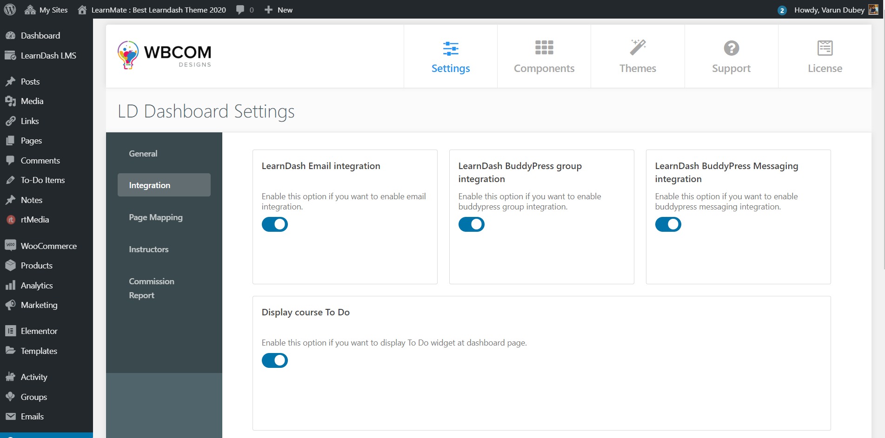The width and height of the screenshot is (885, 438).
Task: Toggle BuddyPress Messaging integration switch
Action: (668, 224)
